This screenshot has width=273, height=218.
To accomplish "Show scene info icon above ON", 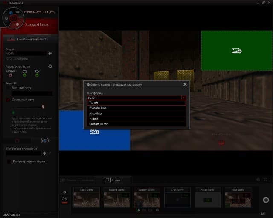I will (64, 192).
